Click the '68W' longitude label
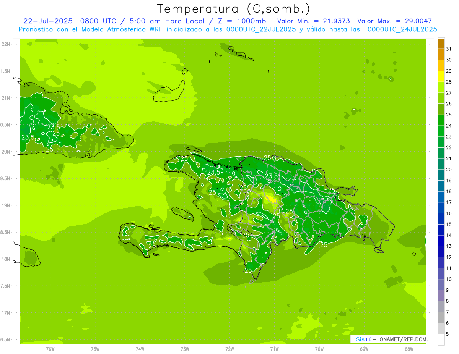 tap(409, 349)
